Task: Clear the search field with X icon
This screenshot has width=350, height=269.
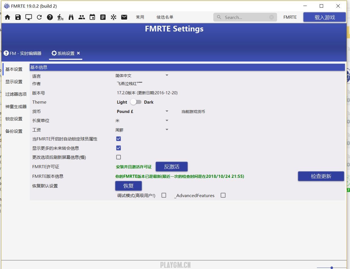Action: point(272,17)
